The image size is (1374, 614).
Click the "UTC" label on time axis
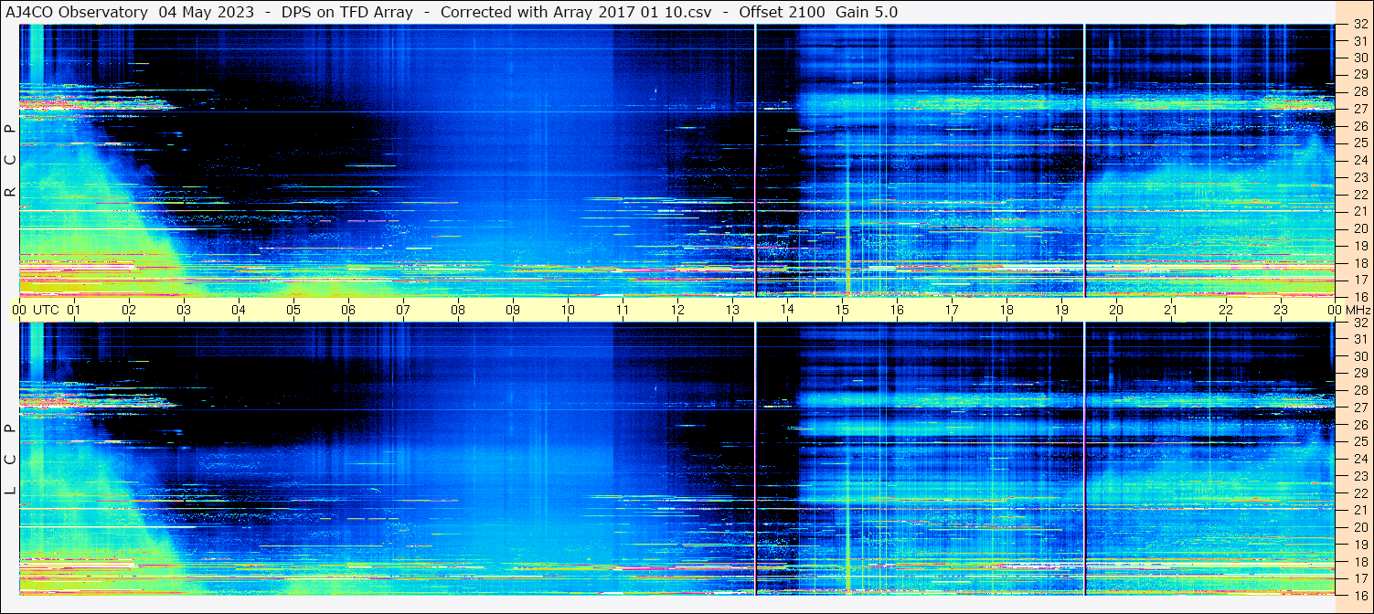pyautogui.click(x=46, y=310)
